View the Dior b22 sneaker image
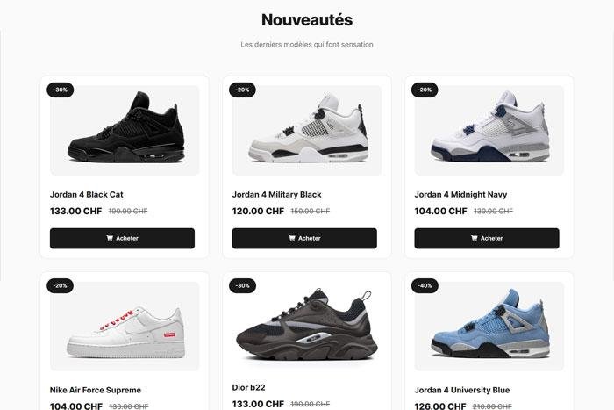This screenshot has height=410, width=614. tap(307, 325)
